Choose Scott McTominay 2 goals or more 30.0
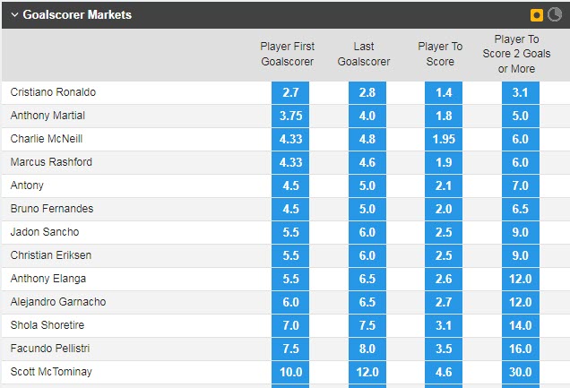 click(521, 372)
